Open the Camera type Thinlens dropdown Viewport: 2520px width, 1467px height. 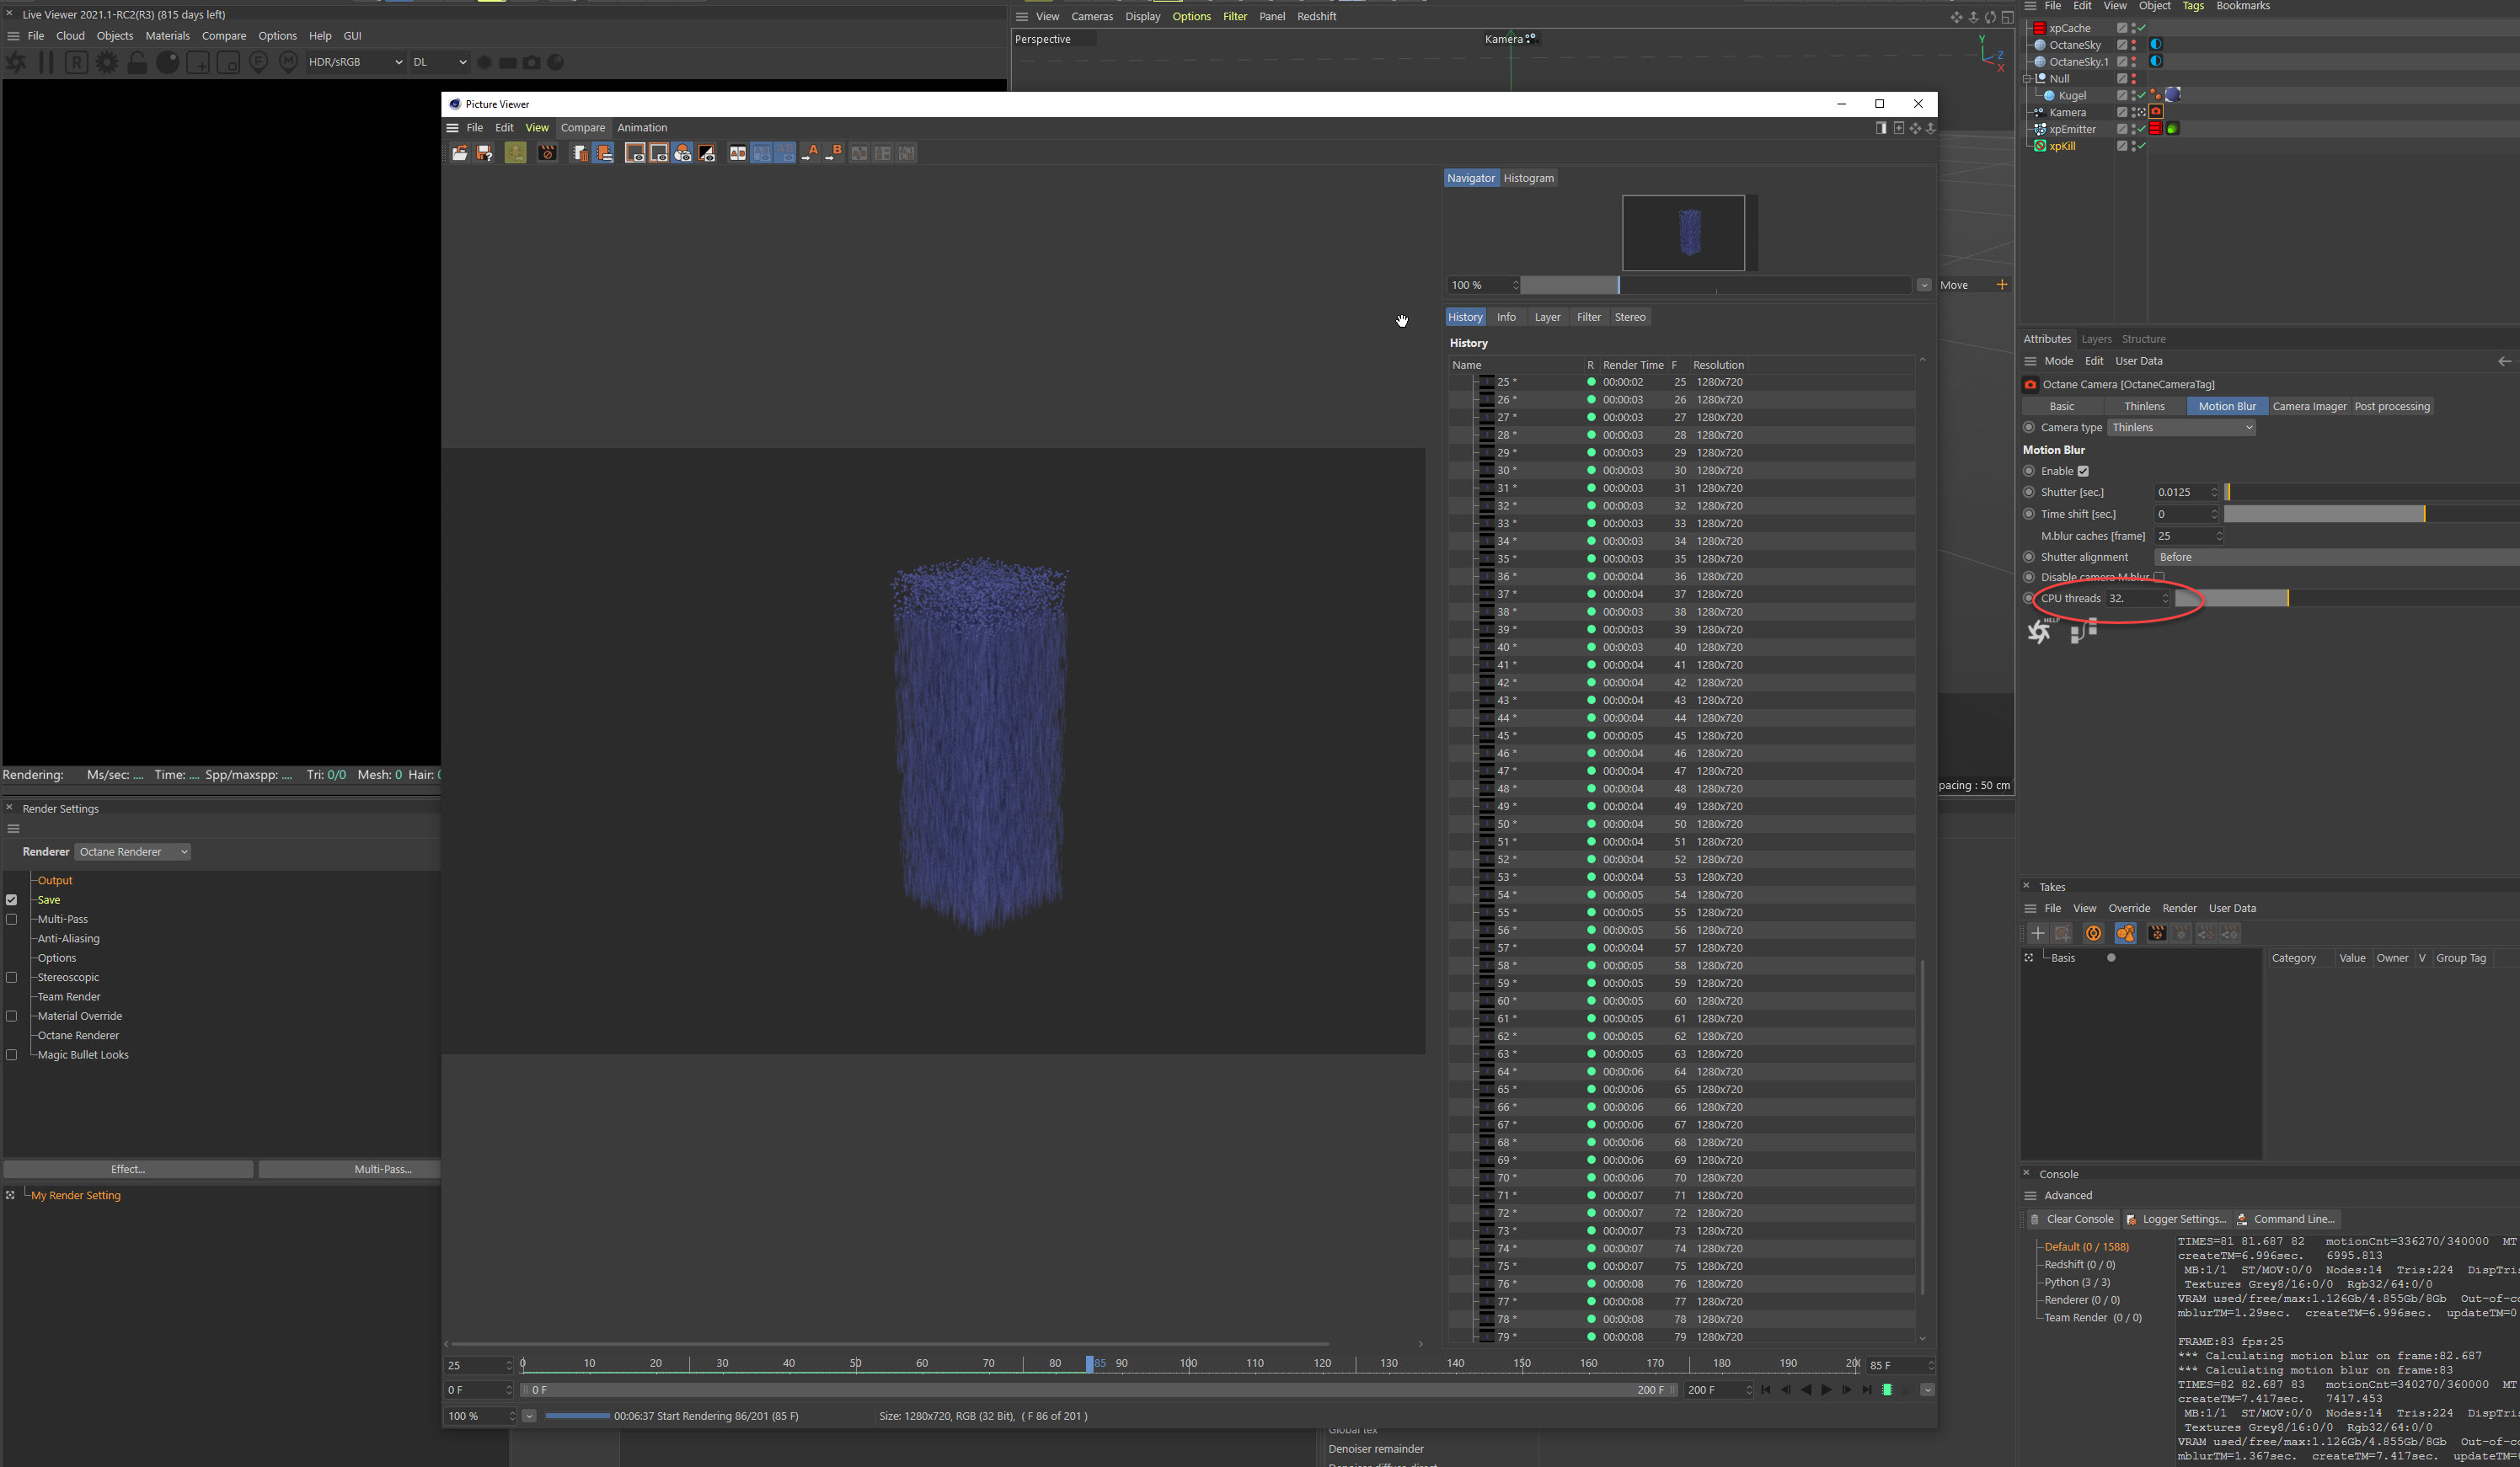click(x=2181, y=428)
